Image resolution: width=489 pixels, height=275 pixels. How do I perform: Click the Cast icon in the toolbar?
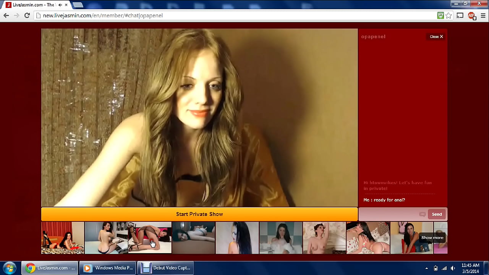(x=460, y=16)
